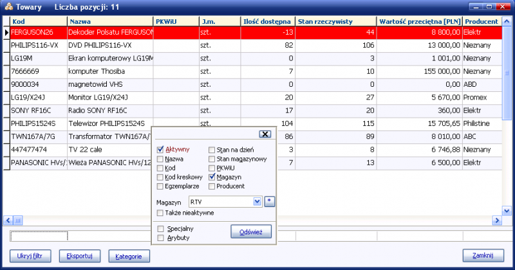Select the LG19M code cell
Screen dimensions: 515x270
click(39, 59)
